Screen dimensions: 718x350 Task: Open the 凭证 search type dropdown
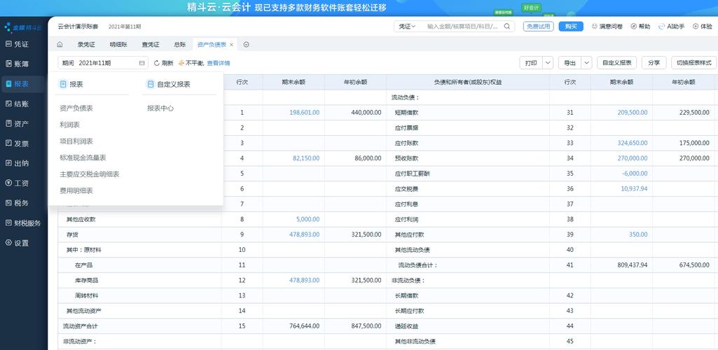[x=408, y=26]
